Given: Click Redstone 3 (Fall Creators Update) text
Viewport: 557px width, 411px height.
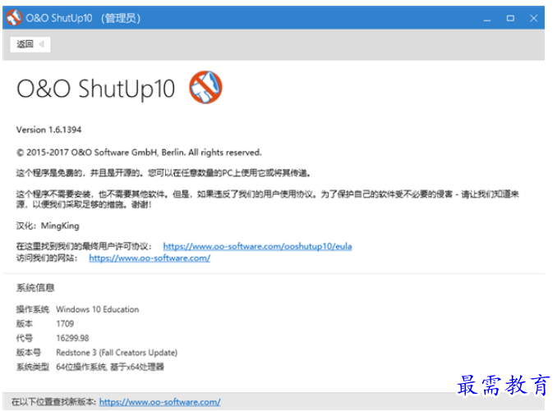Looking at the screenshot, I should pos(117,353).
